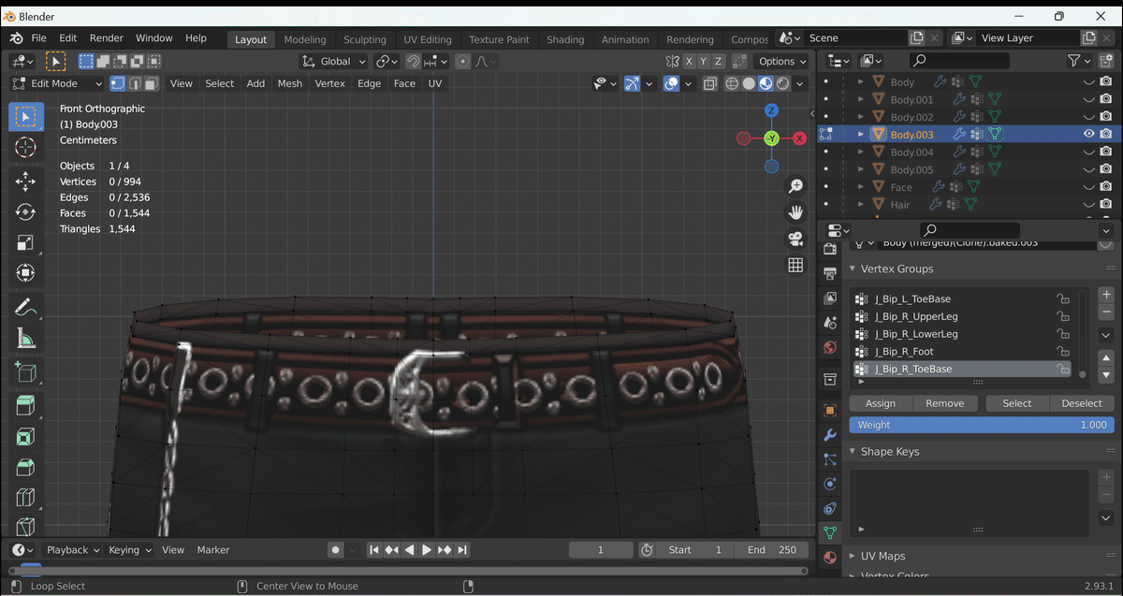
Task: Select the Scale tool
Action: [x=25, y=243]
